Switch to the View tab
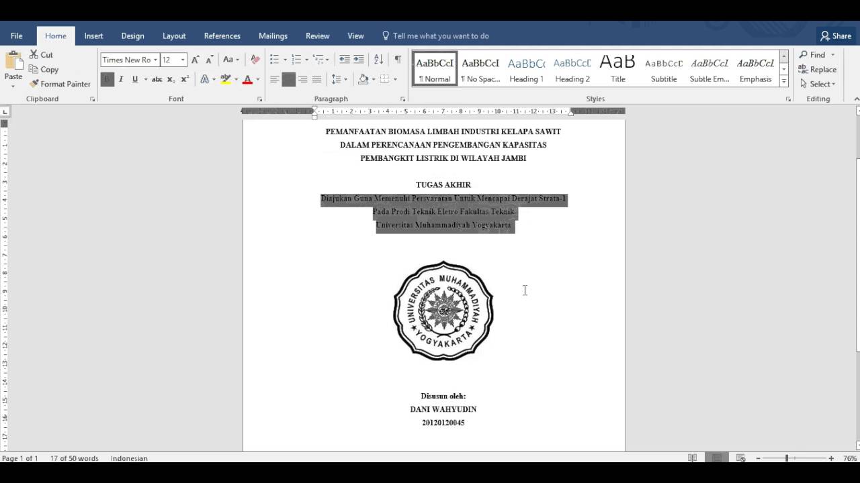 click(355, 36)
